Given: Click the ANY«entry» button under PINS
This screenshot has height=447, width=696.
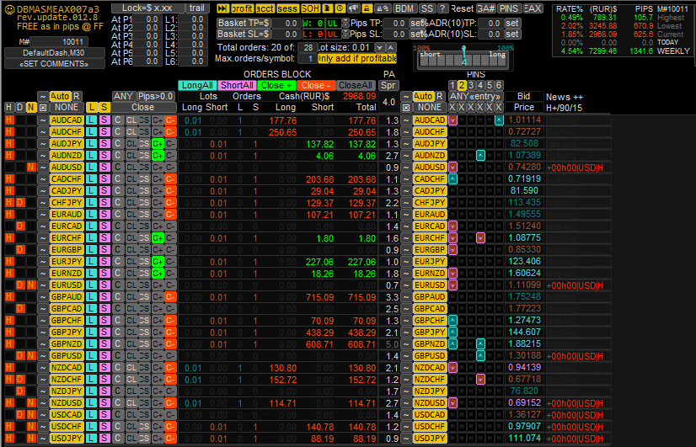Looking at the screenshot, I should tap(475, 96).
